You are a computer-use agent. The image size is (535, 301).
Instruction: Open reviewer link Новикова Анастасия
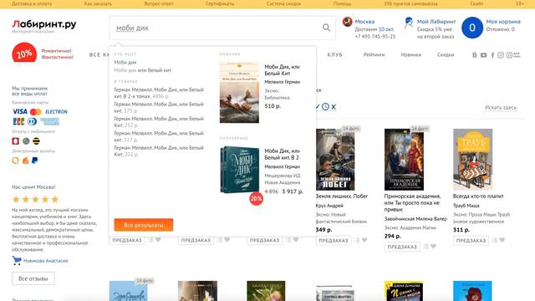coord(45,261)
